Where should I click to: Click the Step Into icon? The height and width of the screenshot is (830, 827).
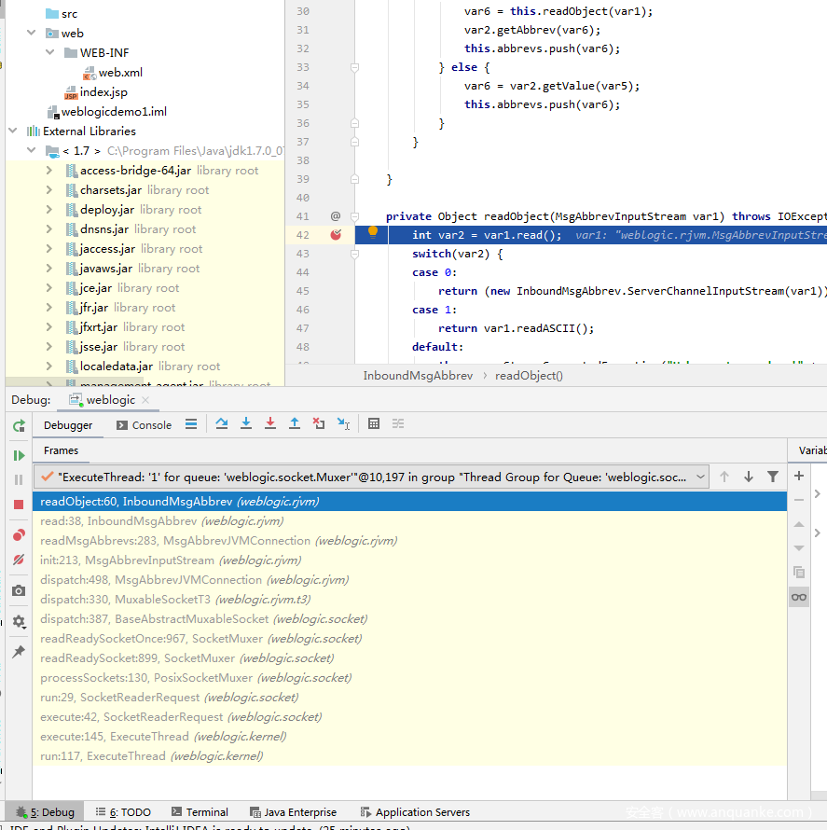tap(246, 423)
